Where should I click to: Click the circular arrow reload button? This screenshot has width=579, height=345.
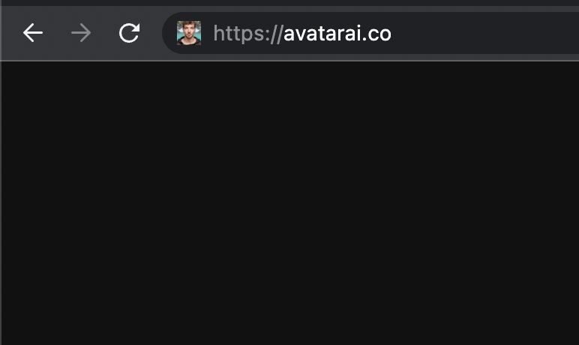tap(129, 33)
